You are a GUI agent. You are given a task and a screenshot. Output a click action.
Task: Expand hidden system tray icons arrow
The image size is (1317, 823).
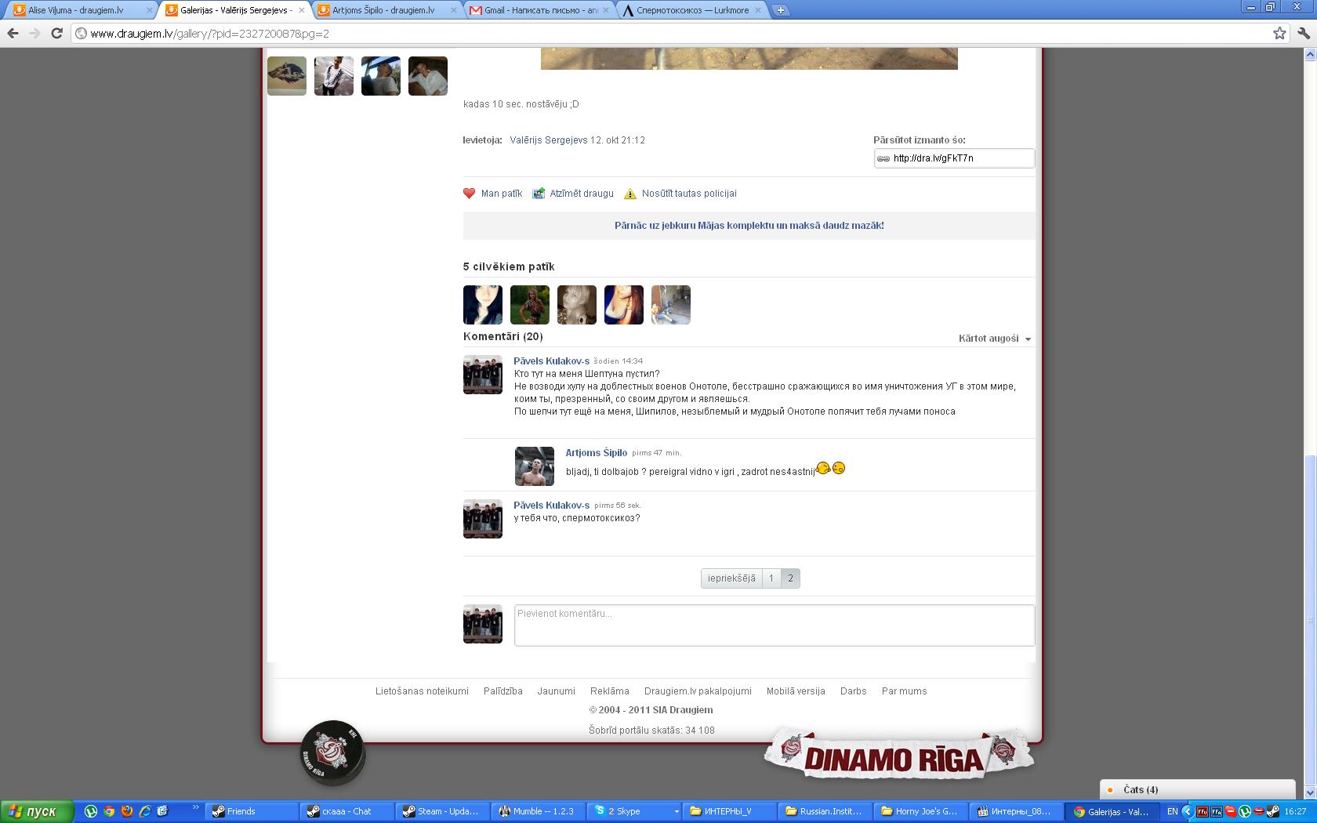pos(1188,811)
